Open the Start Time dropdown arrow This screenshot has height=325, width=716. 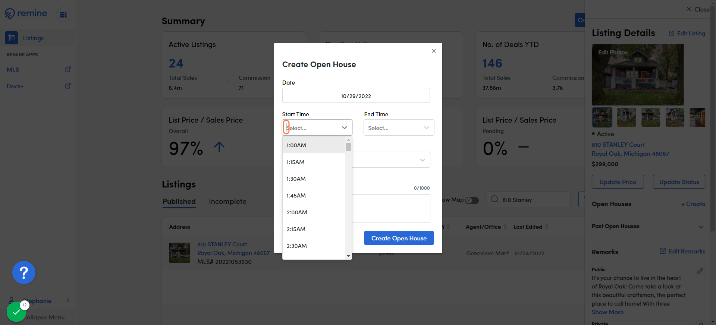point(345,128)
